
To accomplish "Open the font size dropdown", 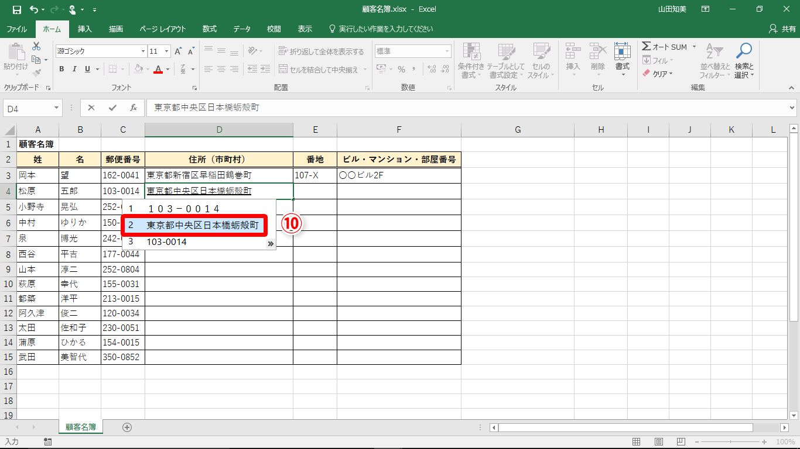I will (x=167, y=51).
